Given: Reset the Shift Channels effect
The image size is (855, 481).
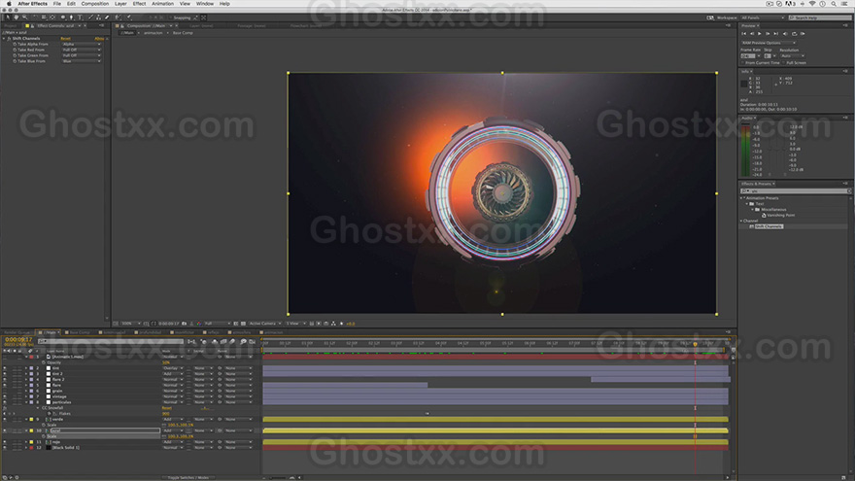Looking at the screenshot, I should (65, 39).
